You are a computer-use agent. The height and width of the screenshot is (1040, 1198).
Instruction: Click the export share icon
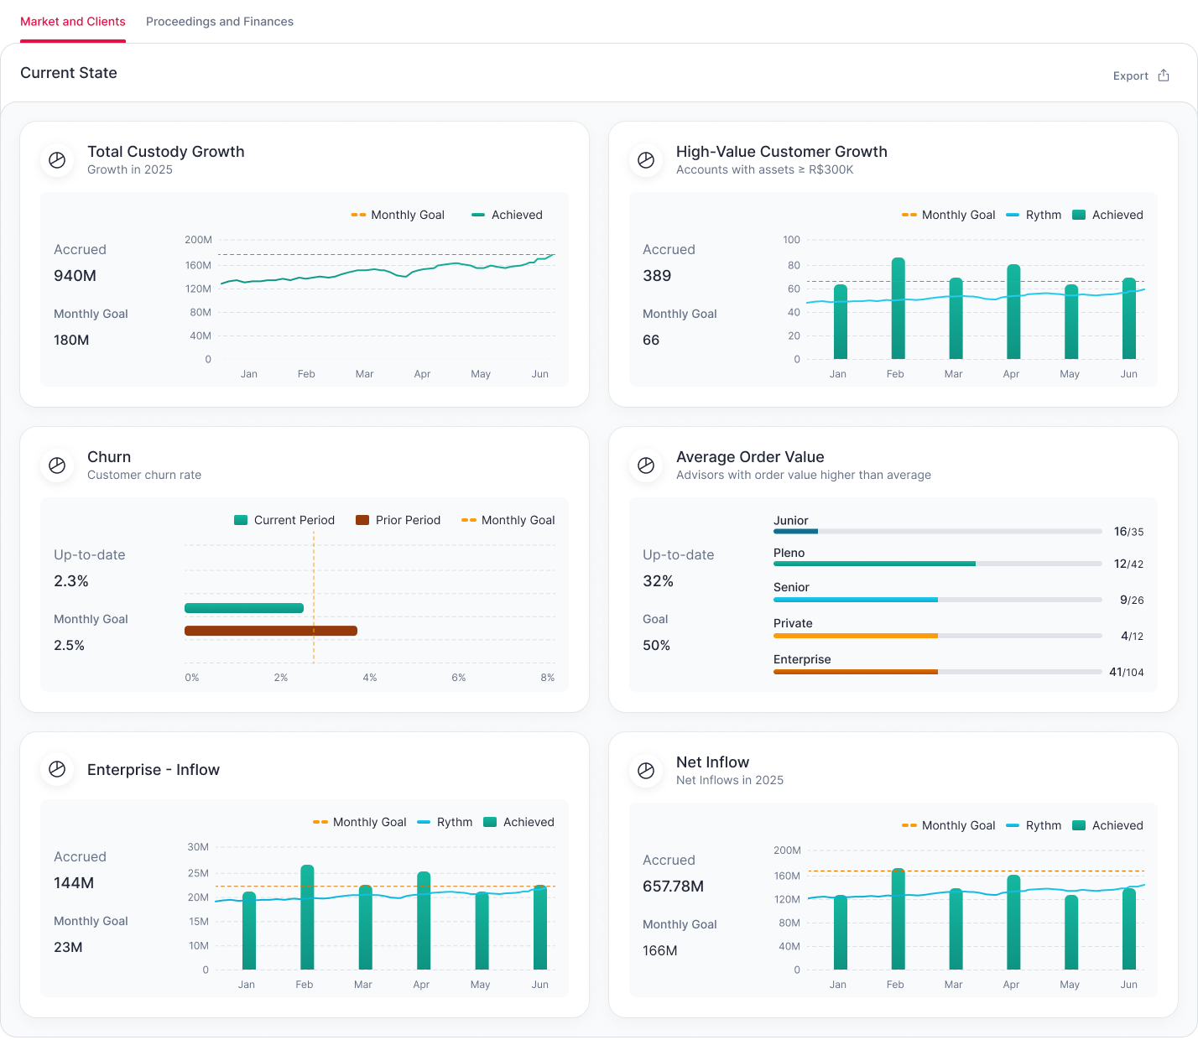pos(1164,75)
